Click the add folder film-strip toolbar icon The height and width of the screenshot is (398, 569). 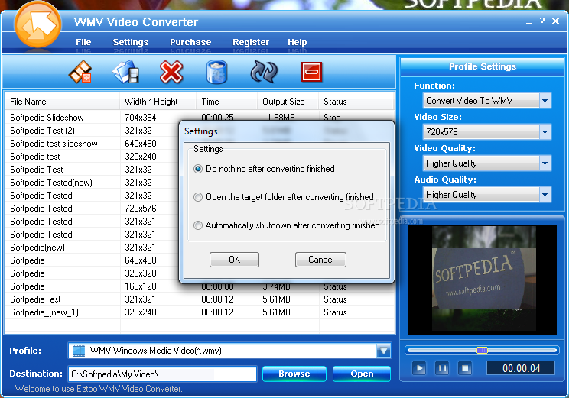(x=125, y=72)
